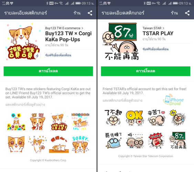
Task: Download the Corgi KaKa Pop-Ups stickers
Action: pyautogui.click(x=48, y=71)
